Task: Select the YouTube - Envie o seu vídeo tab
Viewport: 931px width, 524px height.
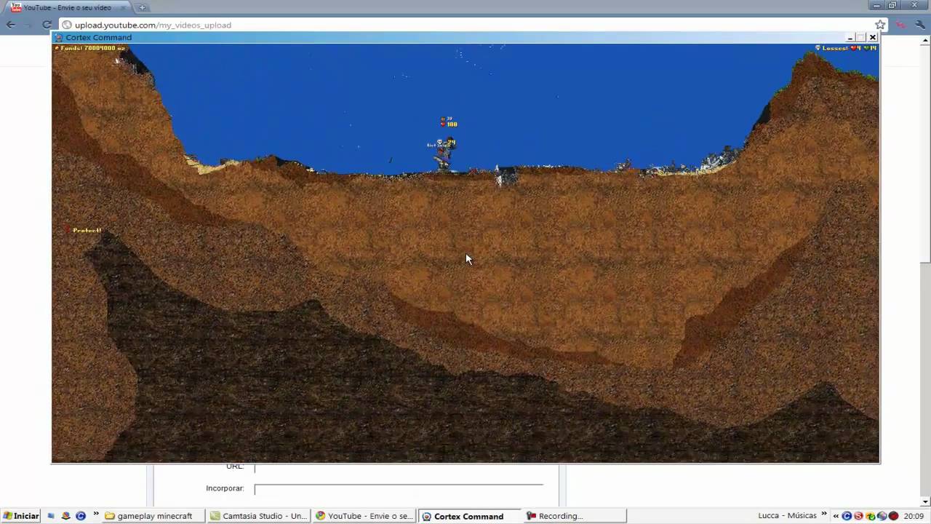Action: [x=67, y=7]
